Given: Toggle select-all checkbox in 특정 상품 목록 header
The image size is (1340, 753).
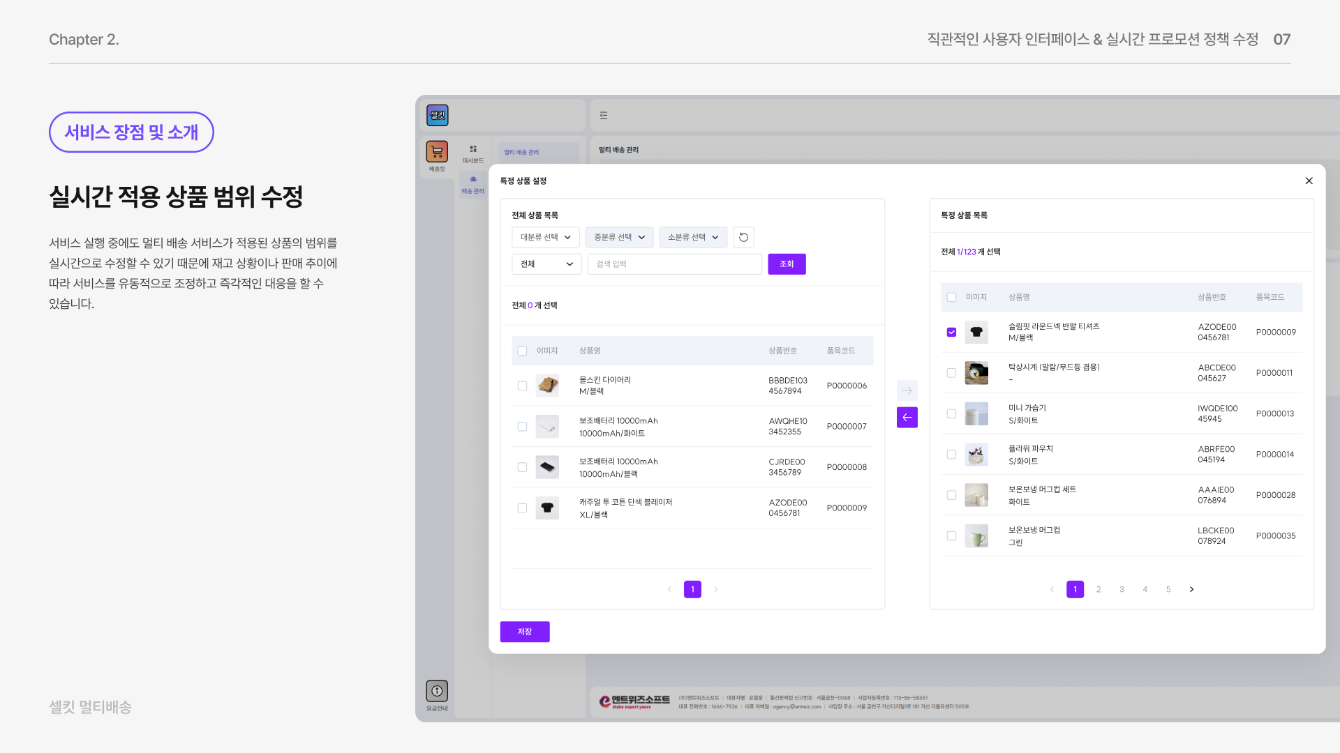Looking at the screenshot, I should tap(951, 297).
